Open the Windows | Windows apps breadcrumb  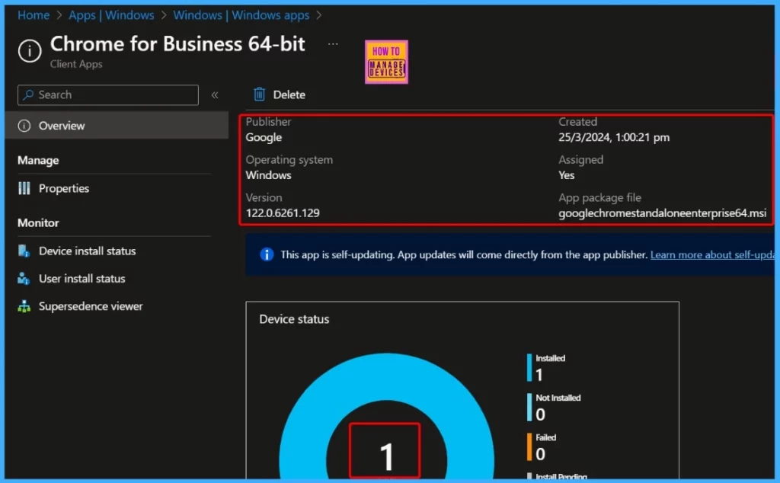pyautogui.click(x=241, y=15)
